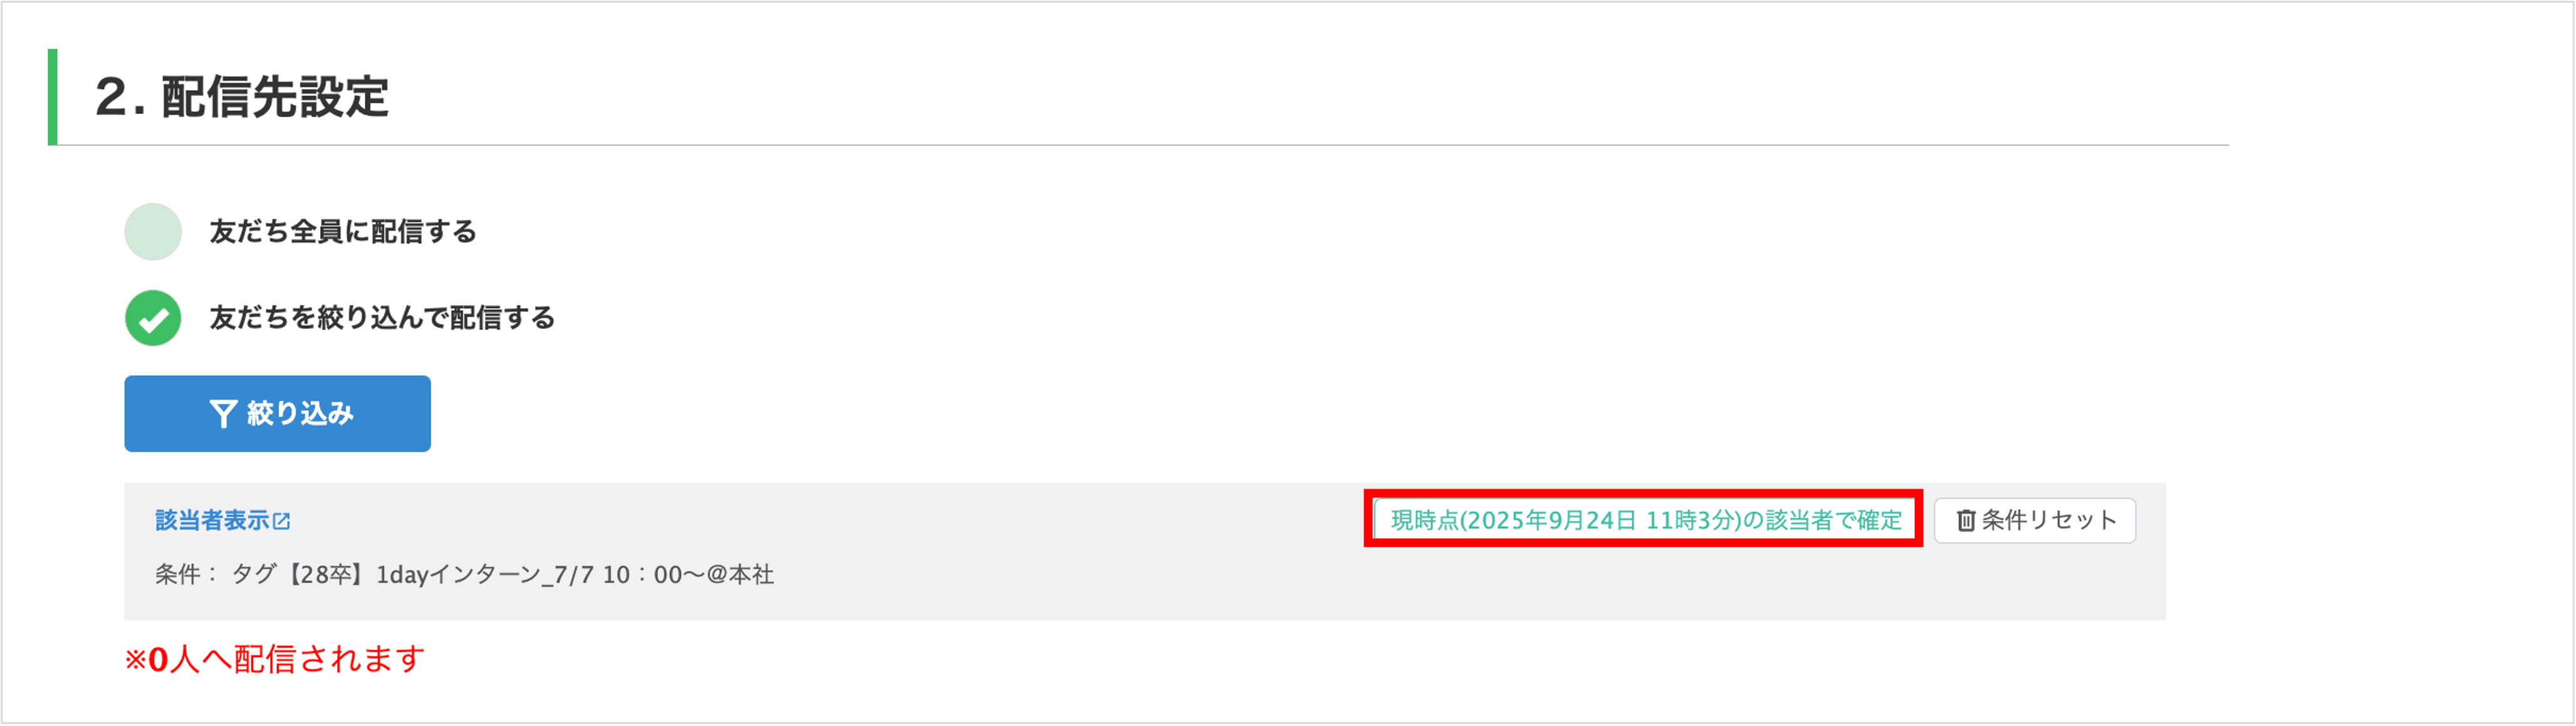
Task: Click the funnel icon on 絞り込み button
Action: [x=222, y=414]
